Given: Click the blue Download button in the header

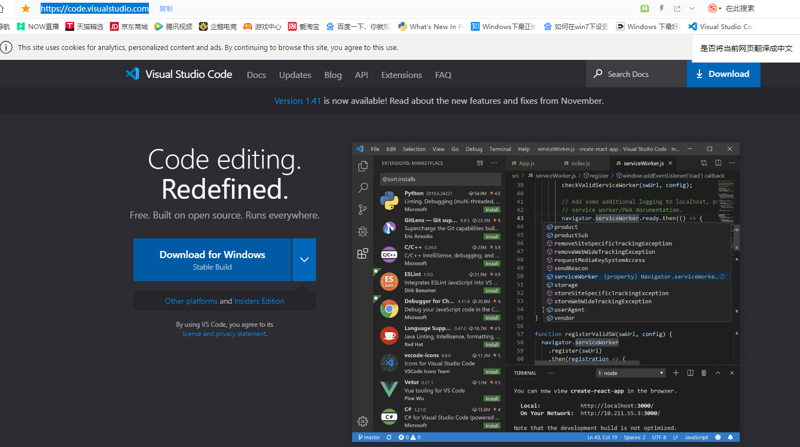Looking at the screenshot, I should pos(723,74).
